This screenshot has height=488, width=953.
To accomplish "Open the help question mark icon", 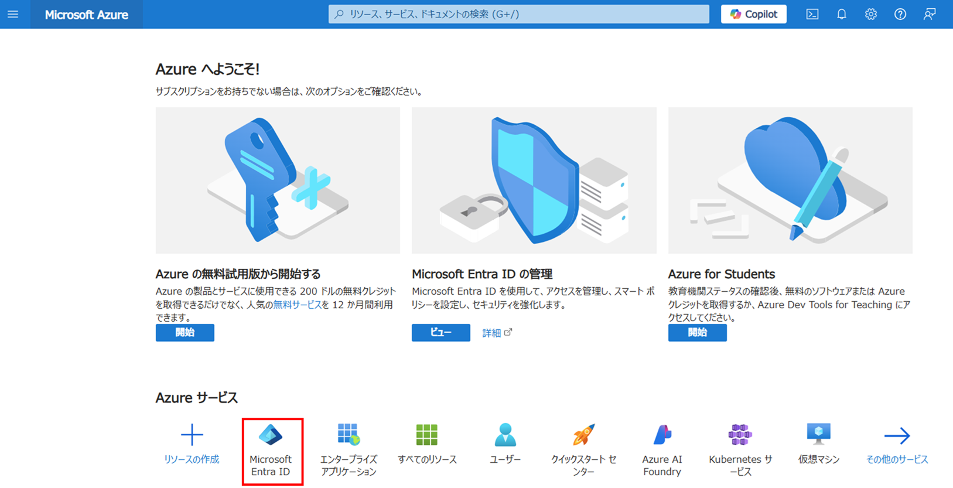I will point(900,14).
